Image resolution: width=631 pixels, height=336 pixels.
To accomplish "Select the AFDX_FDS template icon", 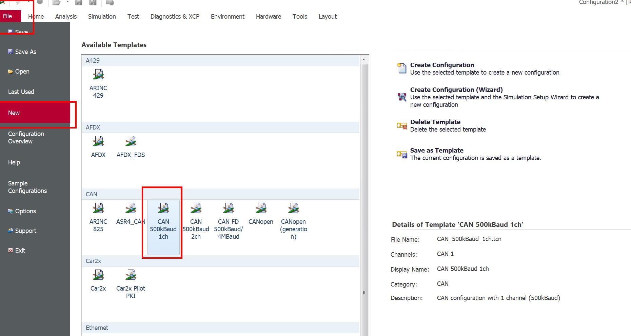I will (x=131, y=141).
